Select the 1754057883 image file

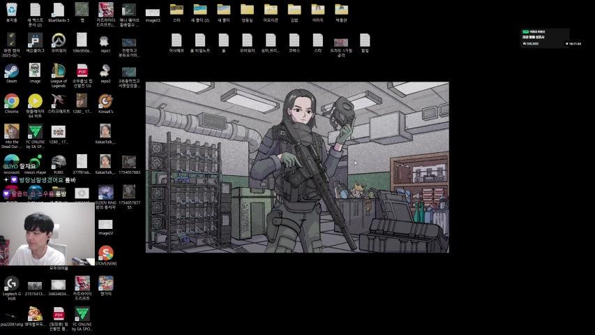pos(129,164)
